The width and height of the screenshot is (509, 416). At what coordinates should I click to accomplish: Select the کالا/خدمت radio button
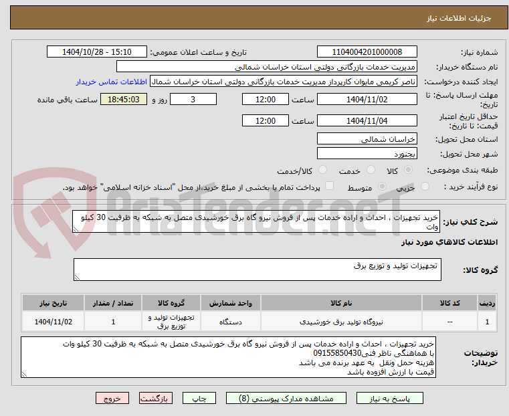[322, 170]
